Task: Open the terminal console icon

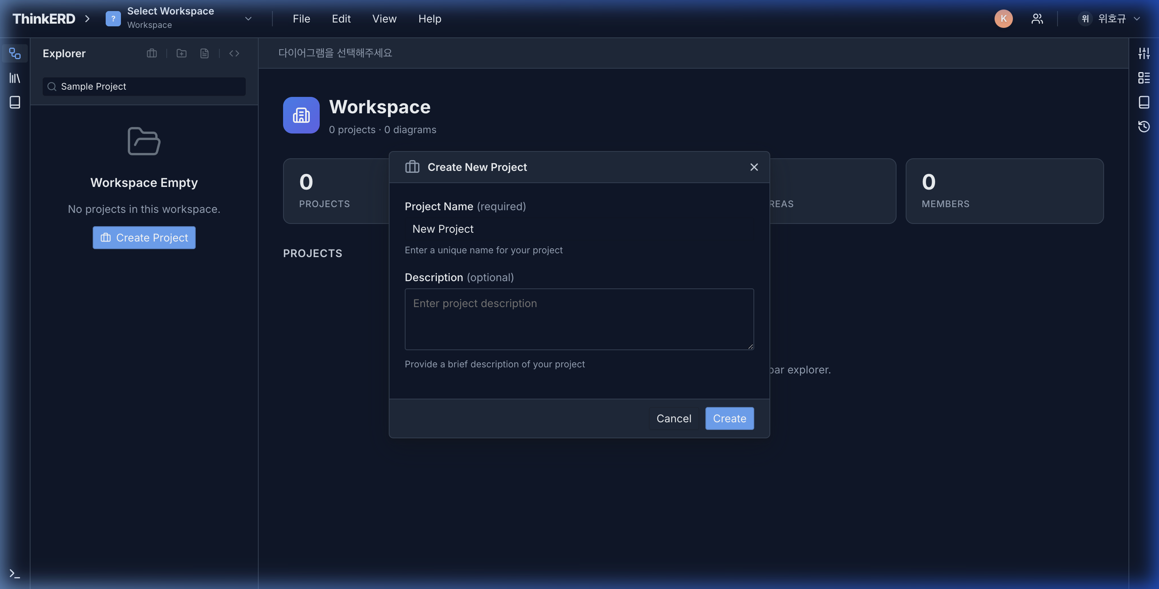Action: coord(15,574)
